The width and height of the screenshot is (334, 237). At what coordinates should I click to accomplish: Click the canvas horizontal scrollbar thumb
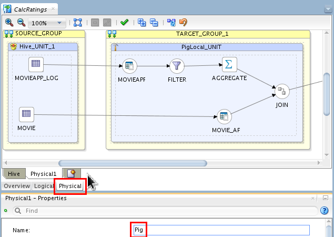click(x=133, y=163)
